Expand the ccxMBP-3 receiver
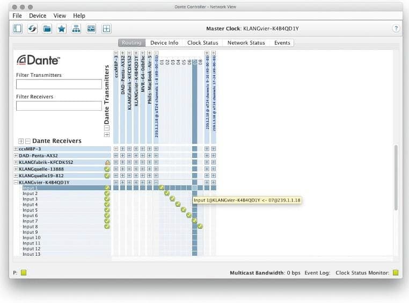 pyautogui.click(x=16, y=148)
